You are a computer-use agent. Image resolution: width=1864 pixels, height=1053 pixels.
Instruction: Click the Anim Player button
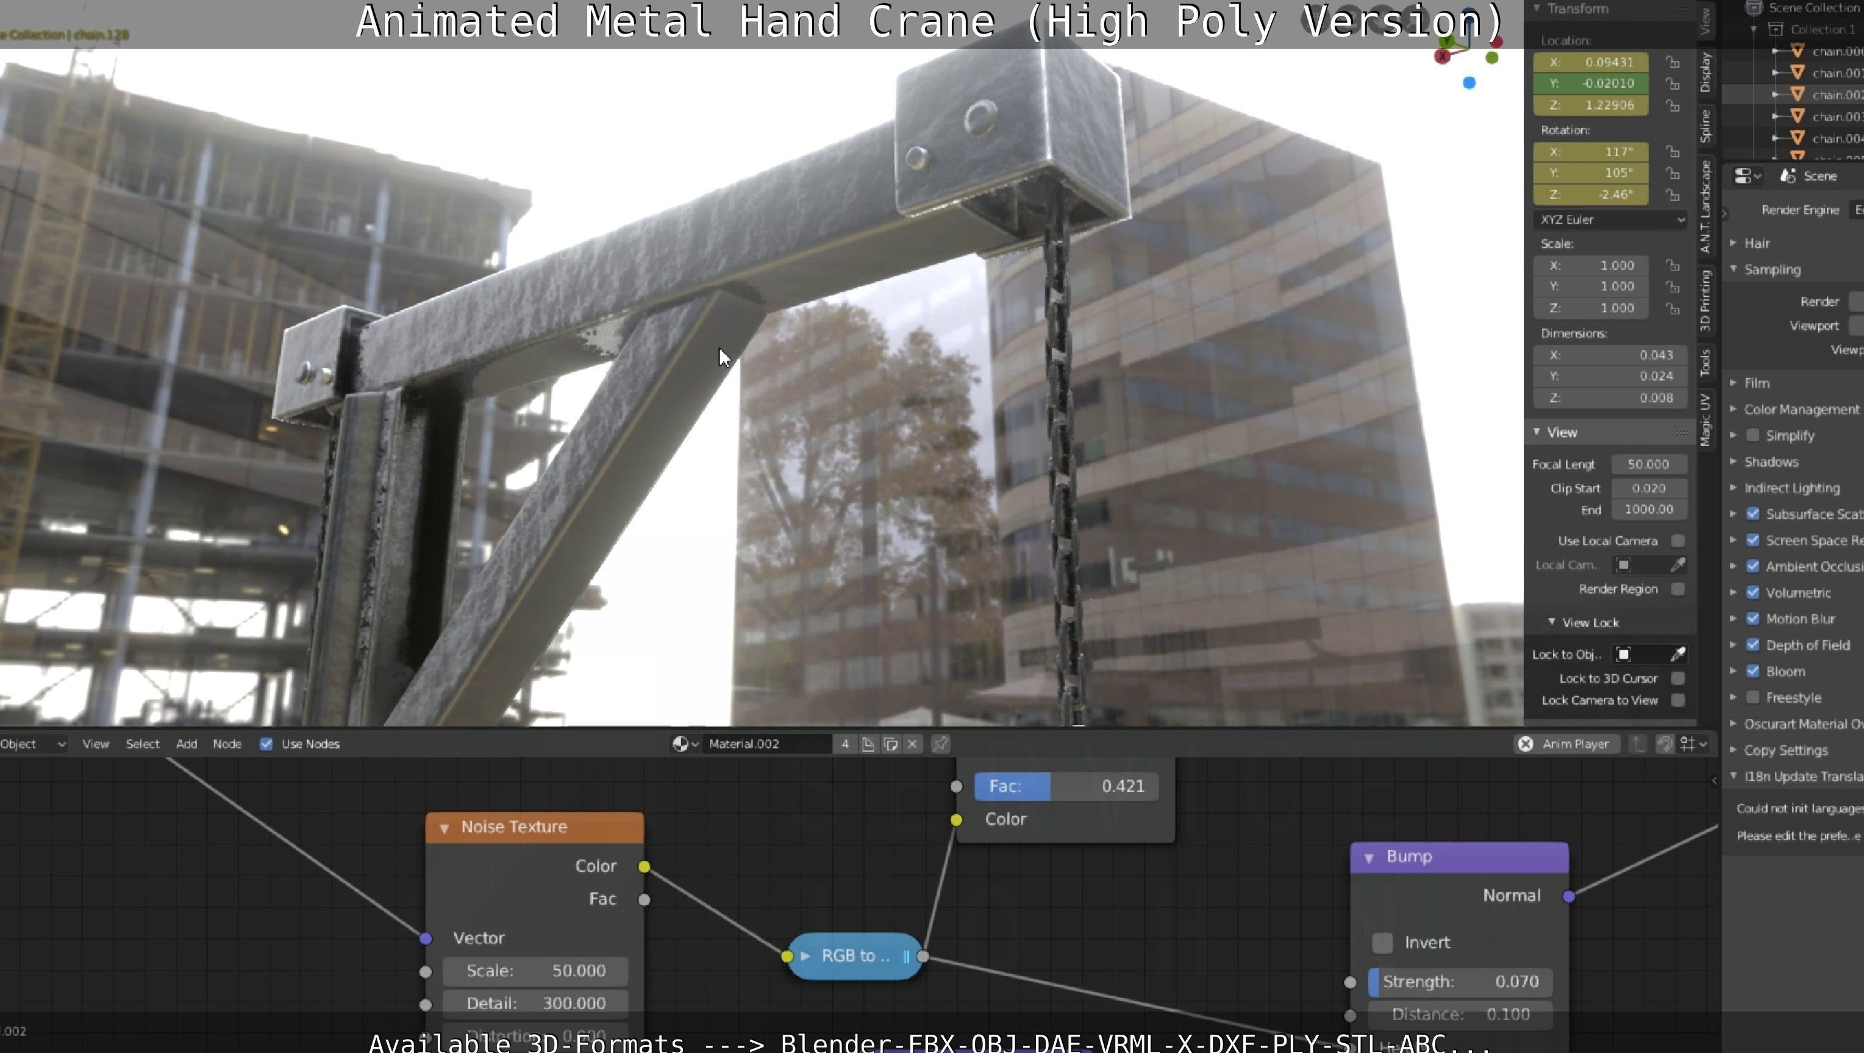click(x=1566, y=743)
